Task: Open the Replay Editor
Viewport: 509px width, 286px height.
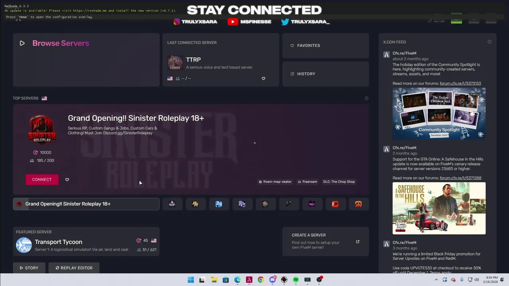Action: click(74, 268)
